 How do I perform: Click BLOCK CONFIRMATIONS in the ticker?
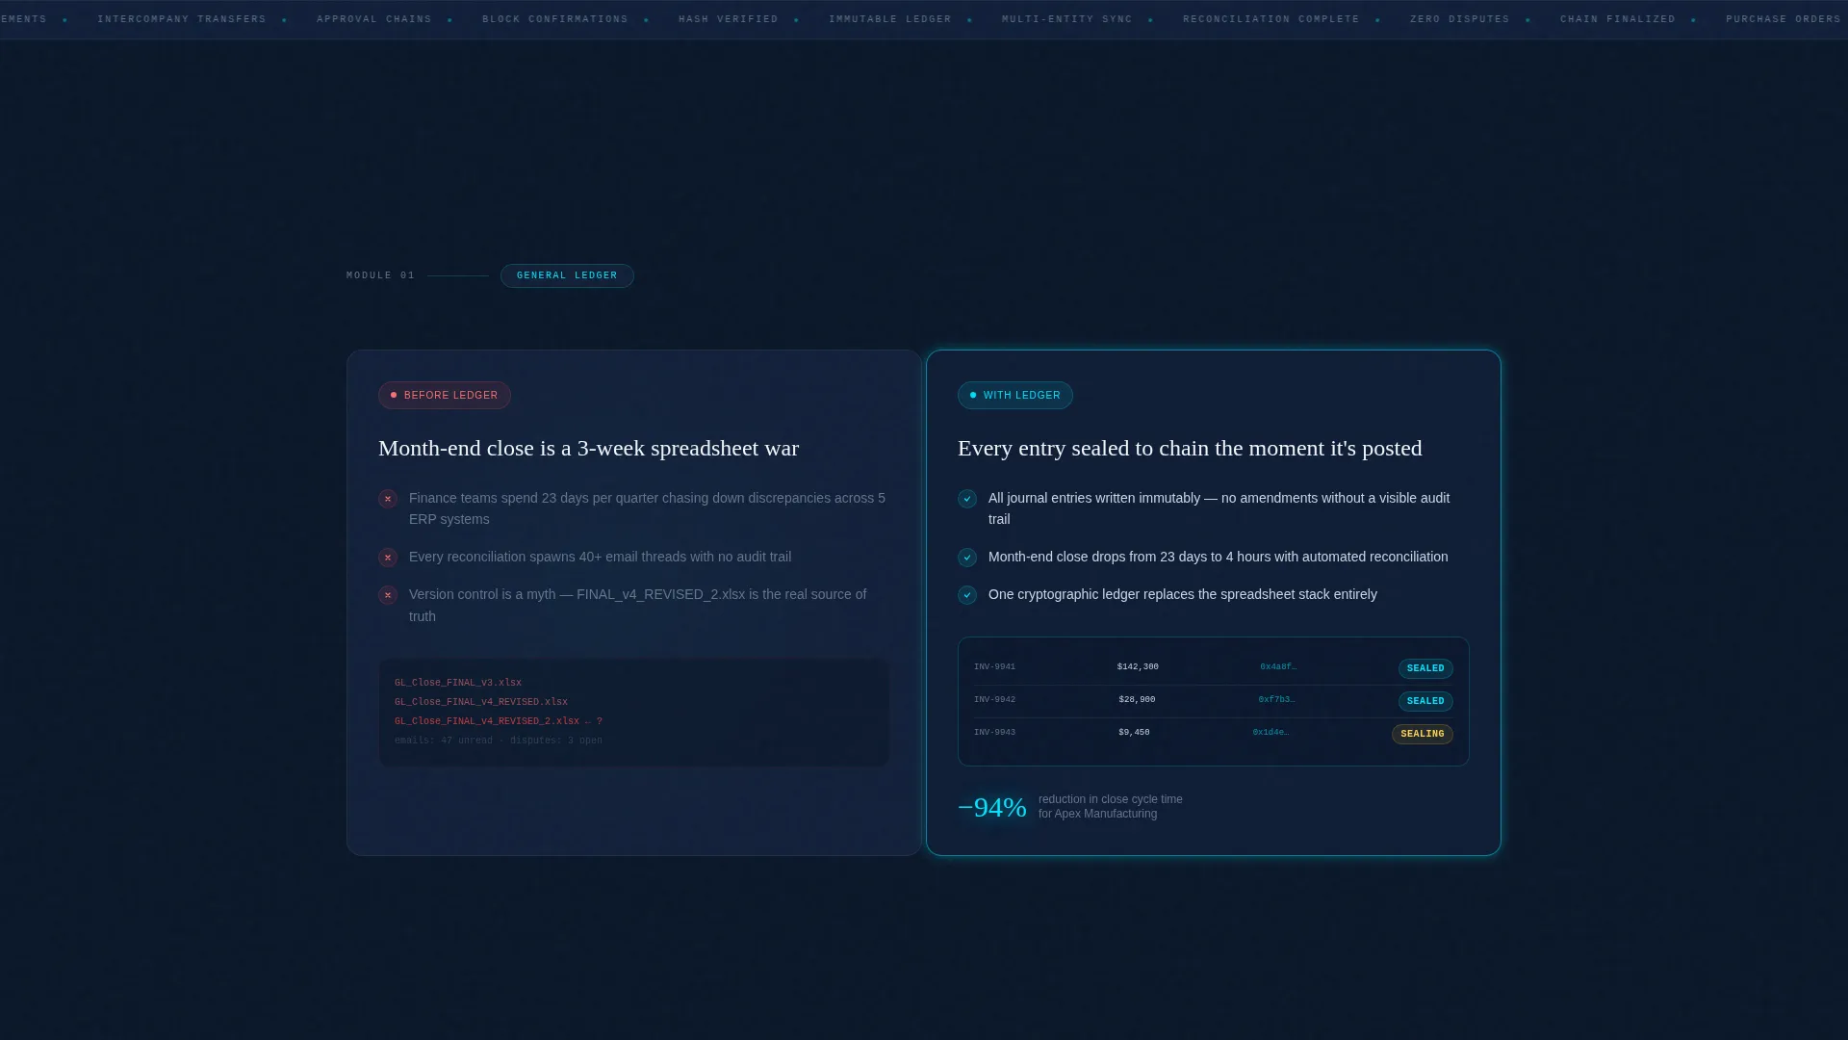click(x=555, y=19)
